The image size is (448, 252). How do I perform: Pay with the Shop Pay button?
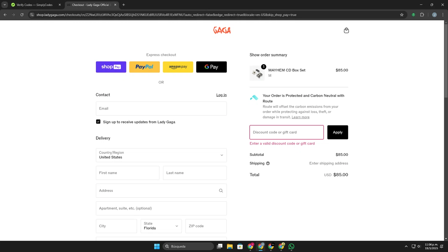pos(111,67)
